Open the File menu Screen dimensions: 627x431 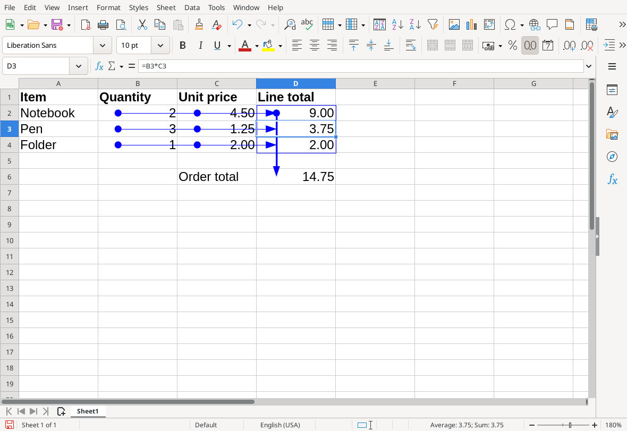click(10, 7)
